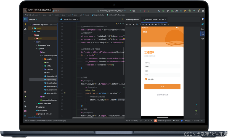Viewport: 228px width, 138px height.
Task: Open the Project tool window folder icon
Action: 25,19
